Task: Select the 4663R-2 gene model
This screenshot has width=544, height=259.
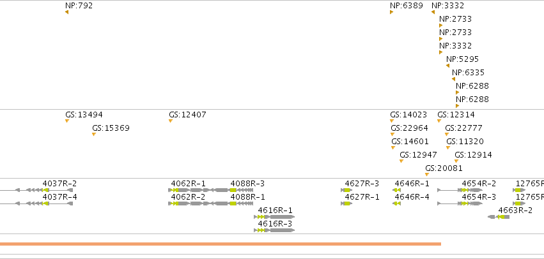Action: [x=499, y=217]
